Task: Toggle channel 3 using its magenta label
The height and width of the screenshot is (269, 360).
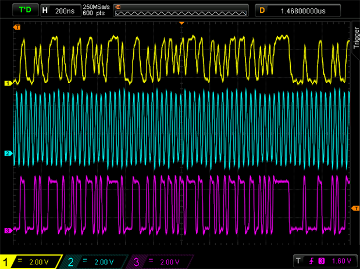Action: [x=137, y=262]
